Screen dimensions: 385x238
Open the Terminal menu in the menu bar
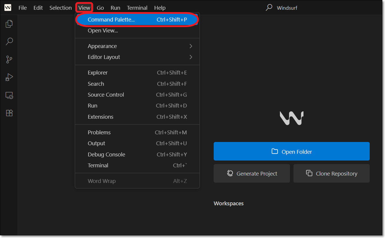point(137,8)
